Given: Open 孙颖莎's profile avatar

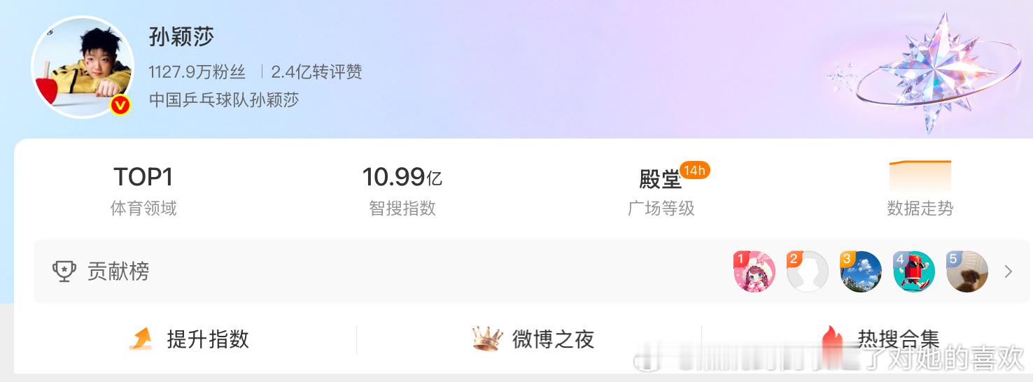Looking at the screenshot, I should click(83, 67).
